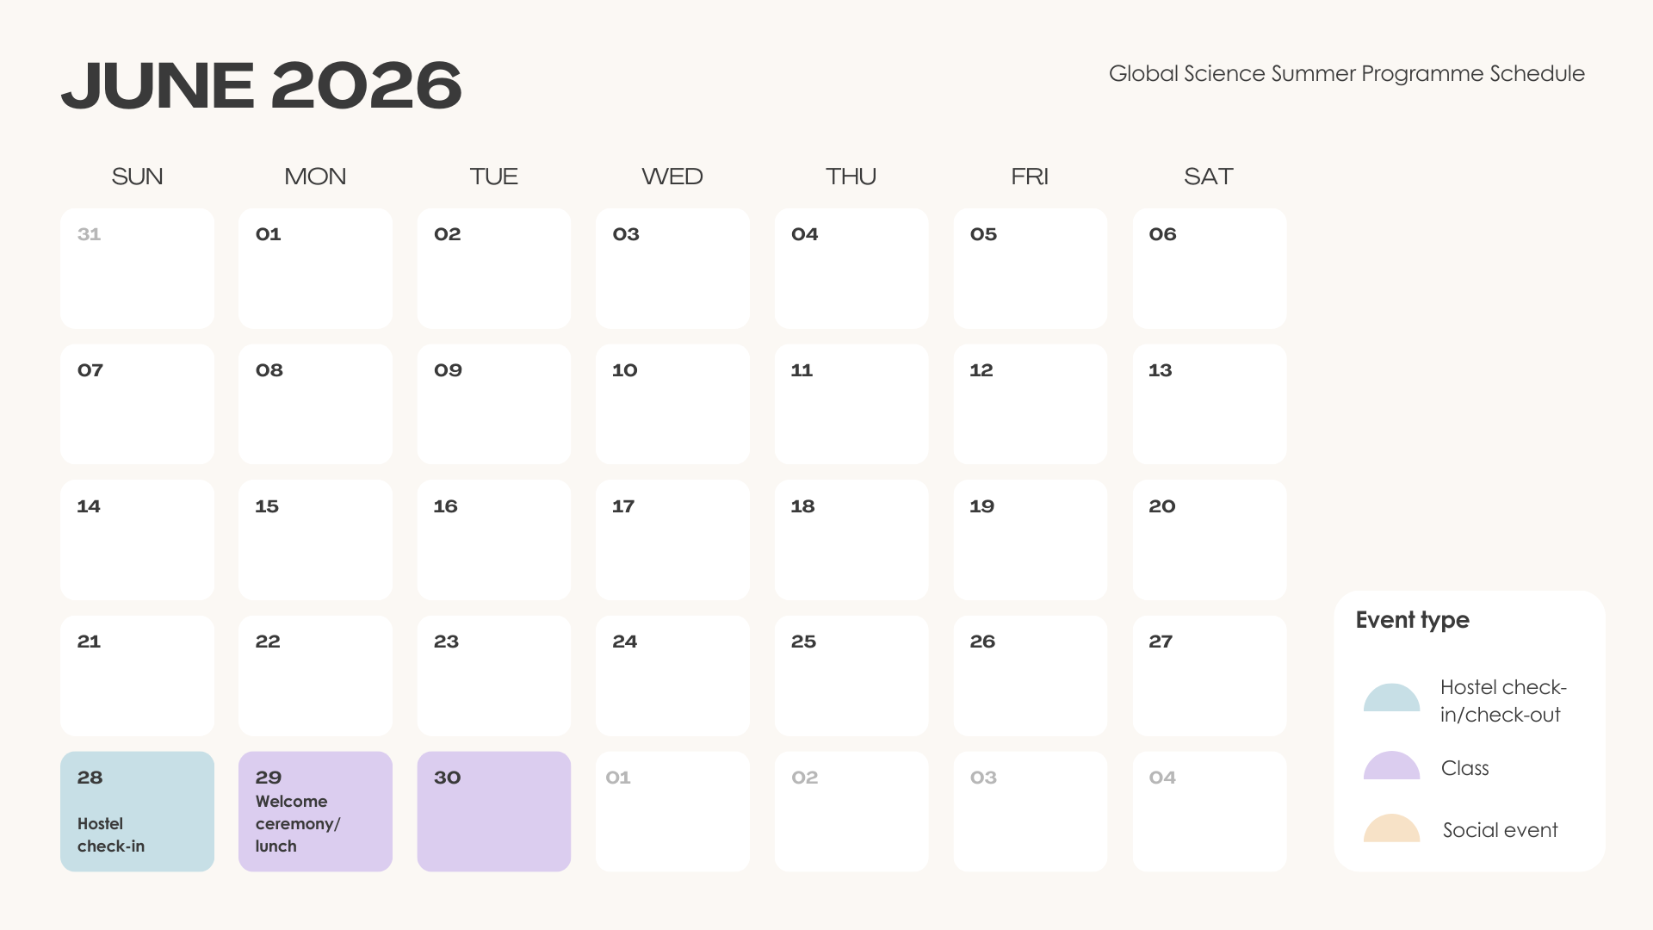The image size is (1653, 930).
Task: Click the purple Class legend swatch
Action: [1391, 766]
